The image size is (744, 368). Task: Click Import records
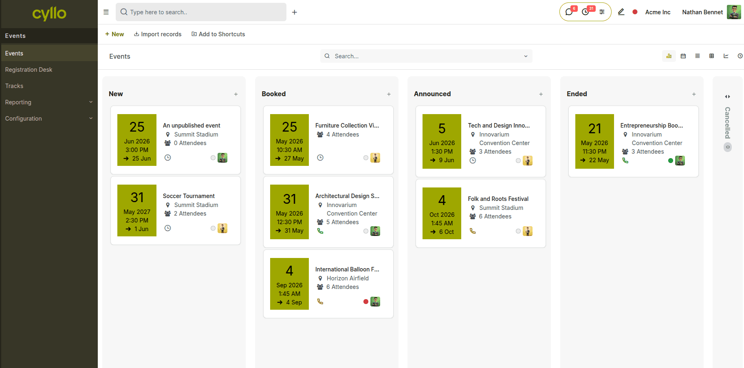click(x=158, y=34)
